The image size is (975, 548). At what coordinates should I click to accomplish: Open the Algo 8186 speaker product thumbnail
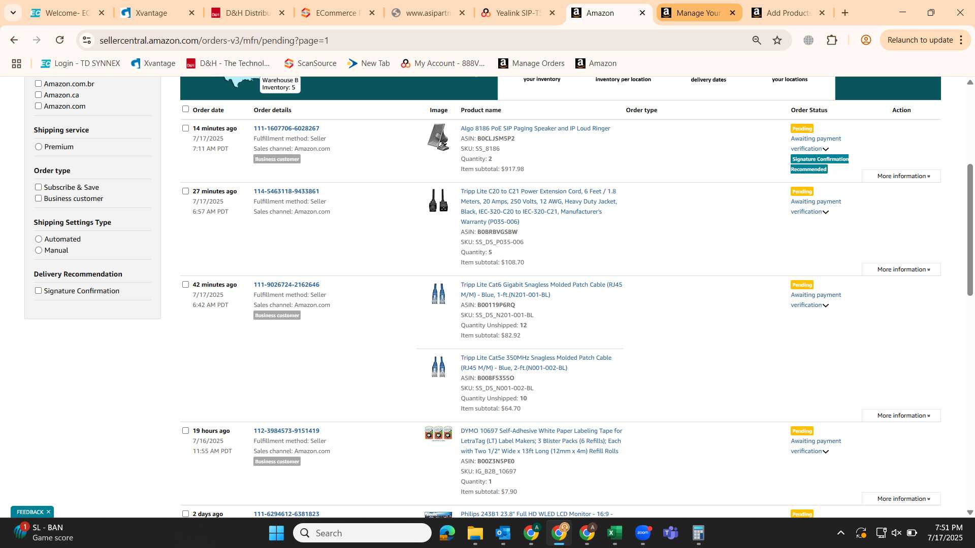tap(438, 137)
